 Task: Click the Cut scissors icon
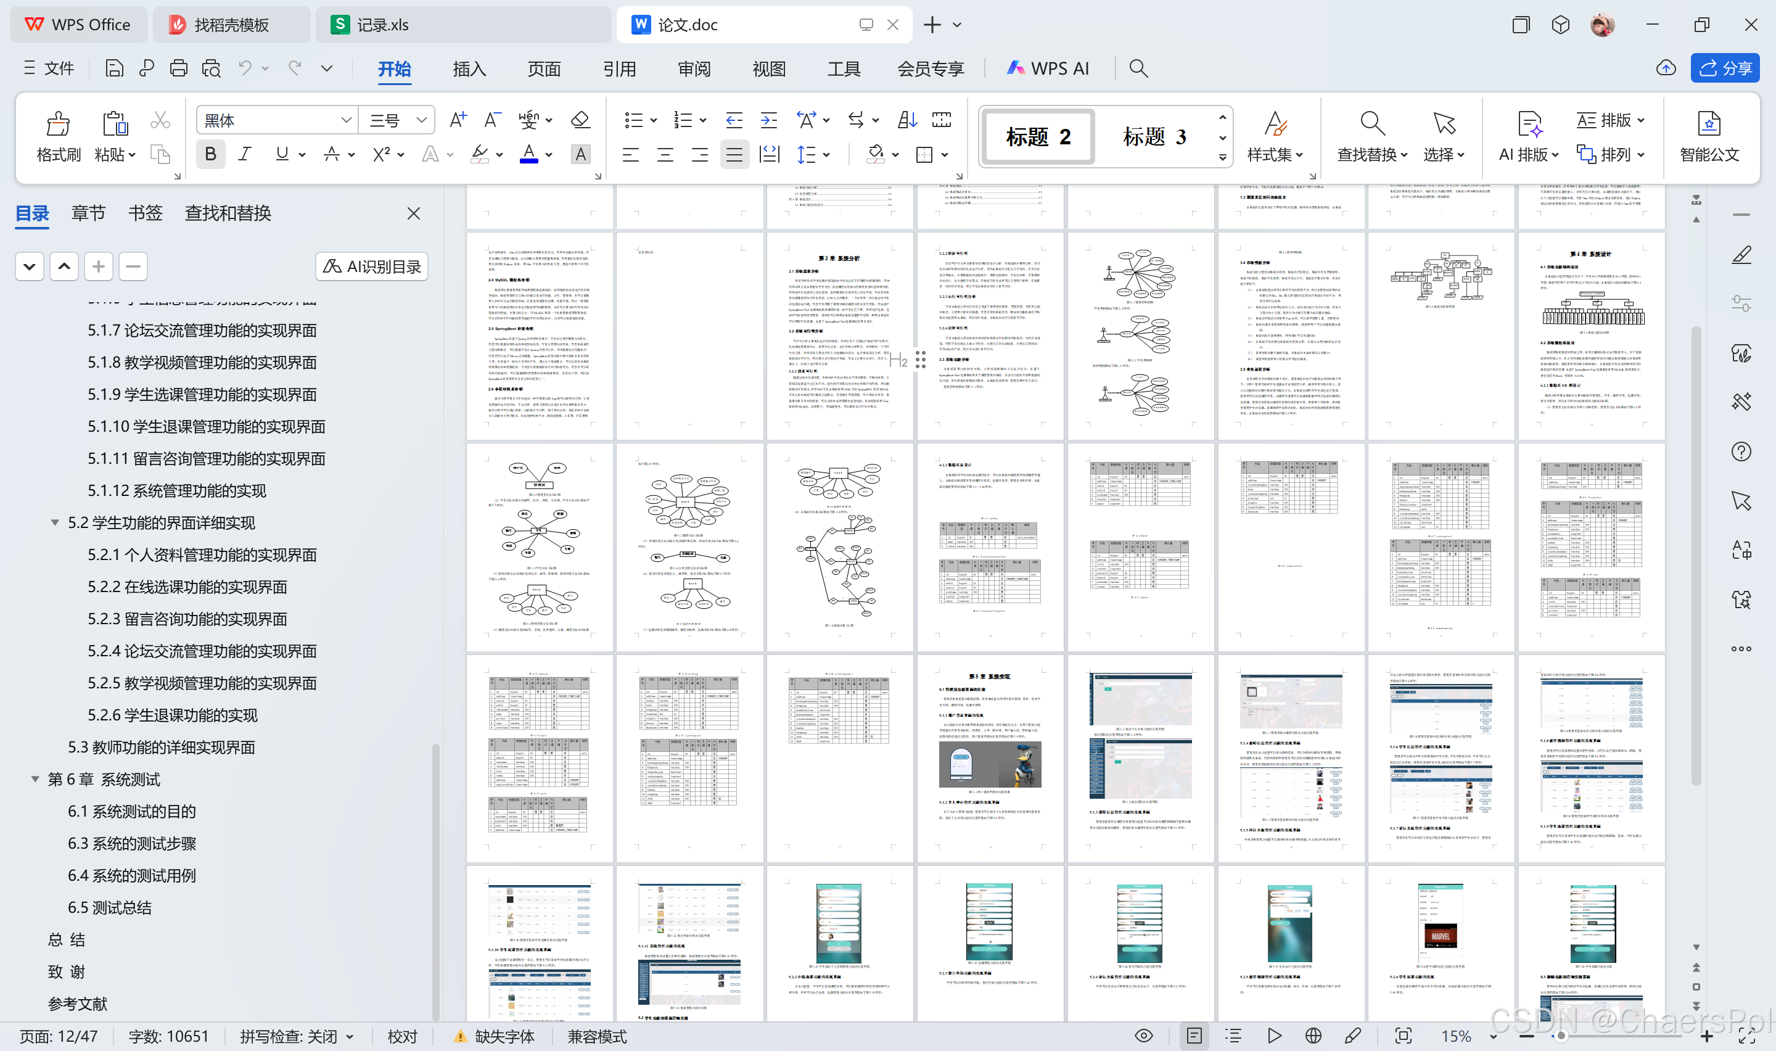(160, 120)
